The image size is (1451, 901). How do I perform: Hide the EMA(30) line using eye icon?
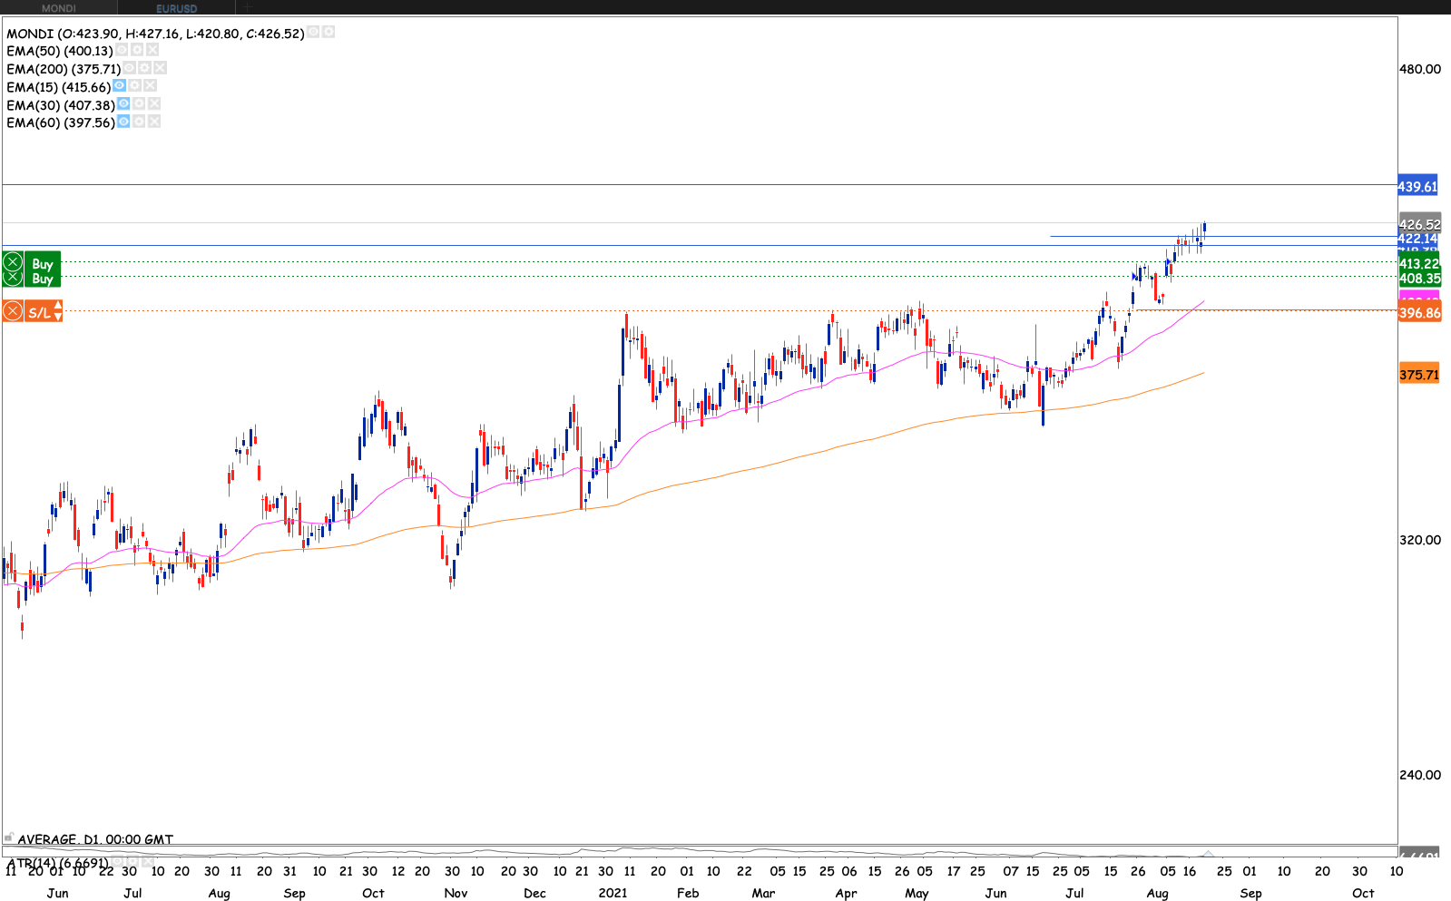click(x=123, y=104)
